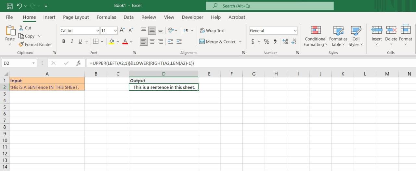
Task: Set Middle Align vertical alignment
Action: pos(152,30)
